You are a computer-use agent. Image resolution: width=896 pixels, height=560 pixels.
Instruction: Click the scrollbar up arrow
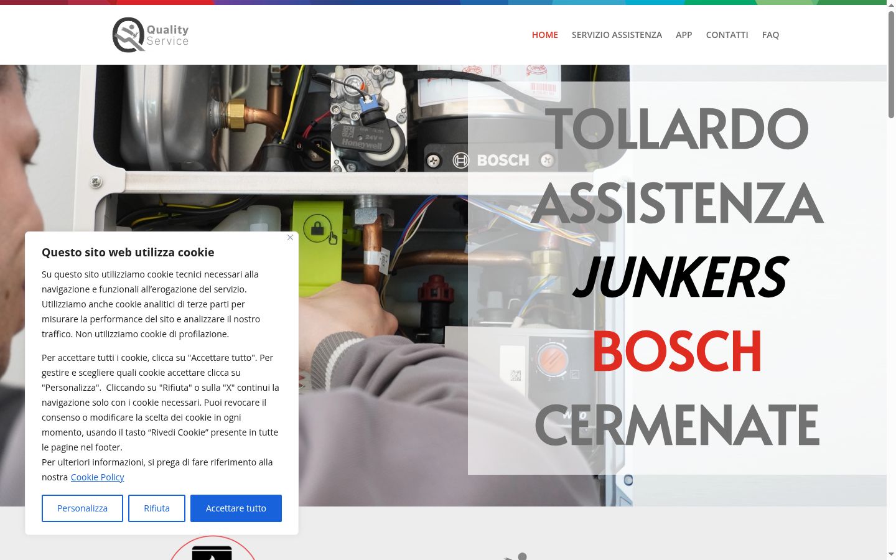pos(891,4)
